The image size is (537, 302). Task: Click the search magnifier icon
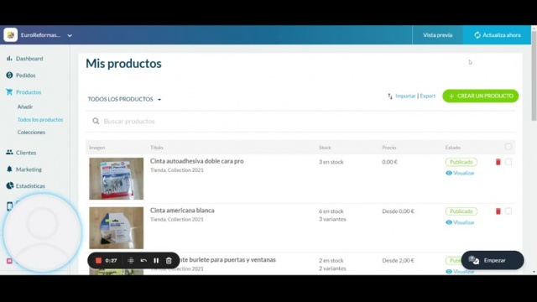pyautogui.click(x=96, y=121)
